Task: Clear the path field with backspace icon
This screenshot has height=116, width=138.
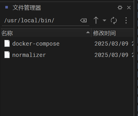Action: 83,20
